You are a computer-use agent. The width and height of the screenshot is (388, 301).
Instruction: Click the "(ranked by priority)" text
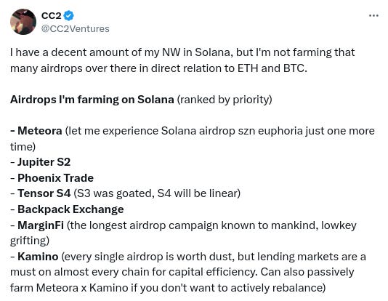pos(225,100)
